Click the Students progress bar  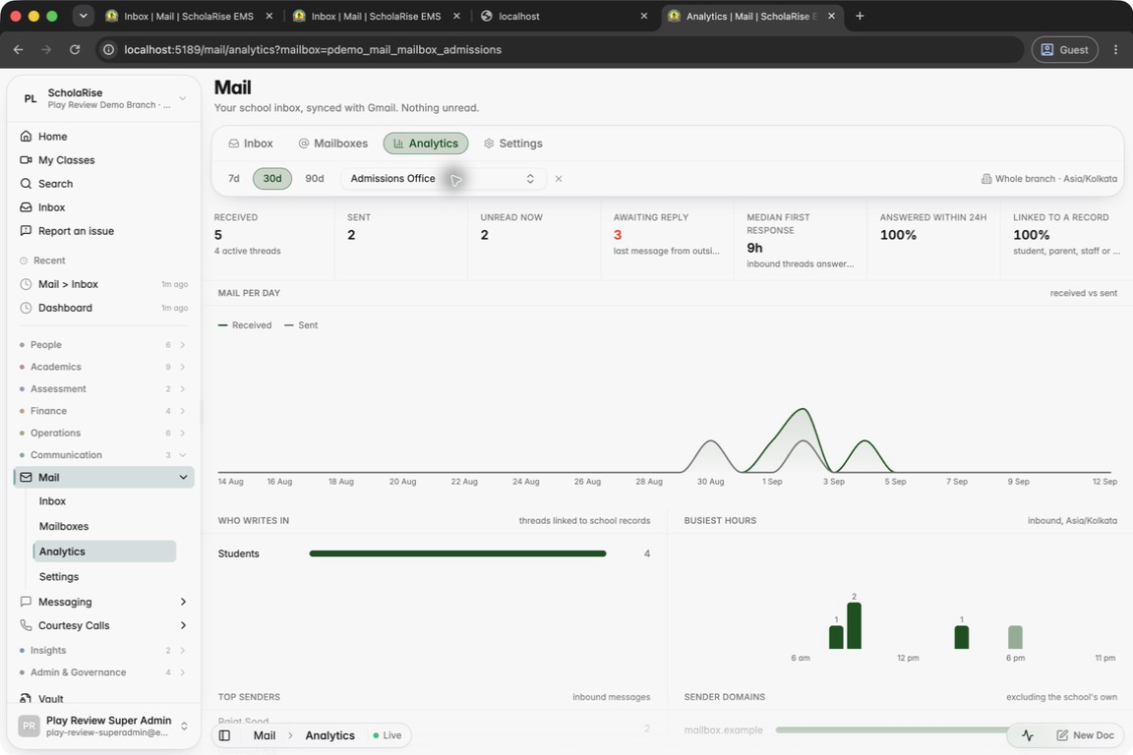point(457,553)
